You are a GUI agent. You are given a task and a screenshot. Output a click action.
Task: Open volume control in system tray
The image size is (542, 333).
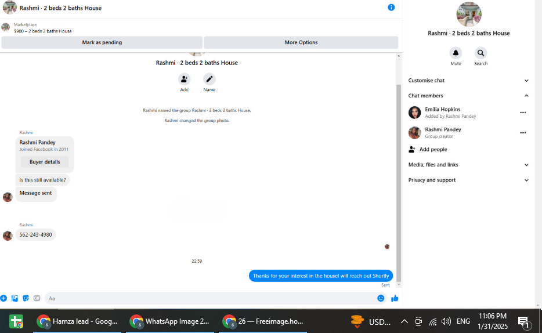click(x=446, y=321)
